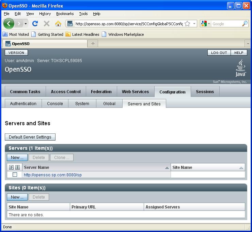The height and width of the screenshot is (232, 252).
Task: Open the address bar URL history dropdown
Action: coord(194,24)
